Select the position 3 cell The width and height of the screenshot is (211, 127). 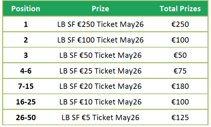(x=26, y=55)
